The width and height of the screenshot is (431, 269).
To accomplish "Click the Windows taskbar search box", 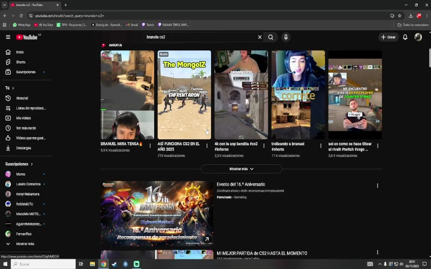I will [x=43, y=264].
